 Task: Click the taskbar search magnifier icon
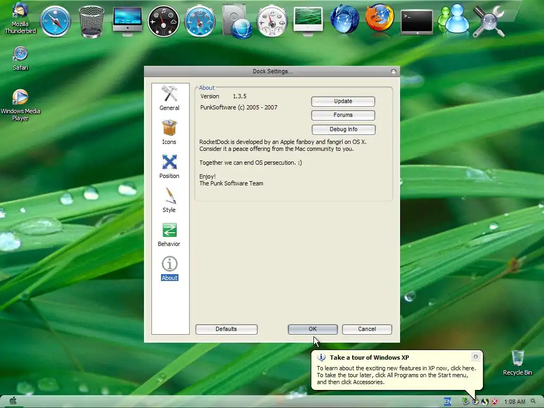coord(533,401)
